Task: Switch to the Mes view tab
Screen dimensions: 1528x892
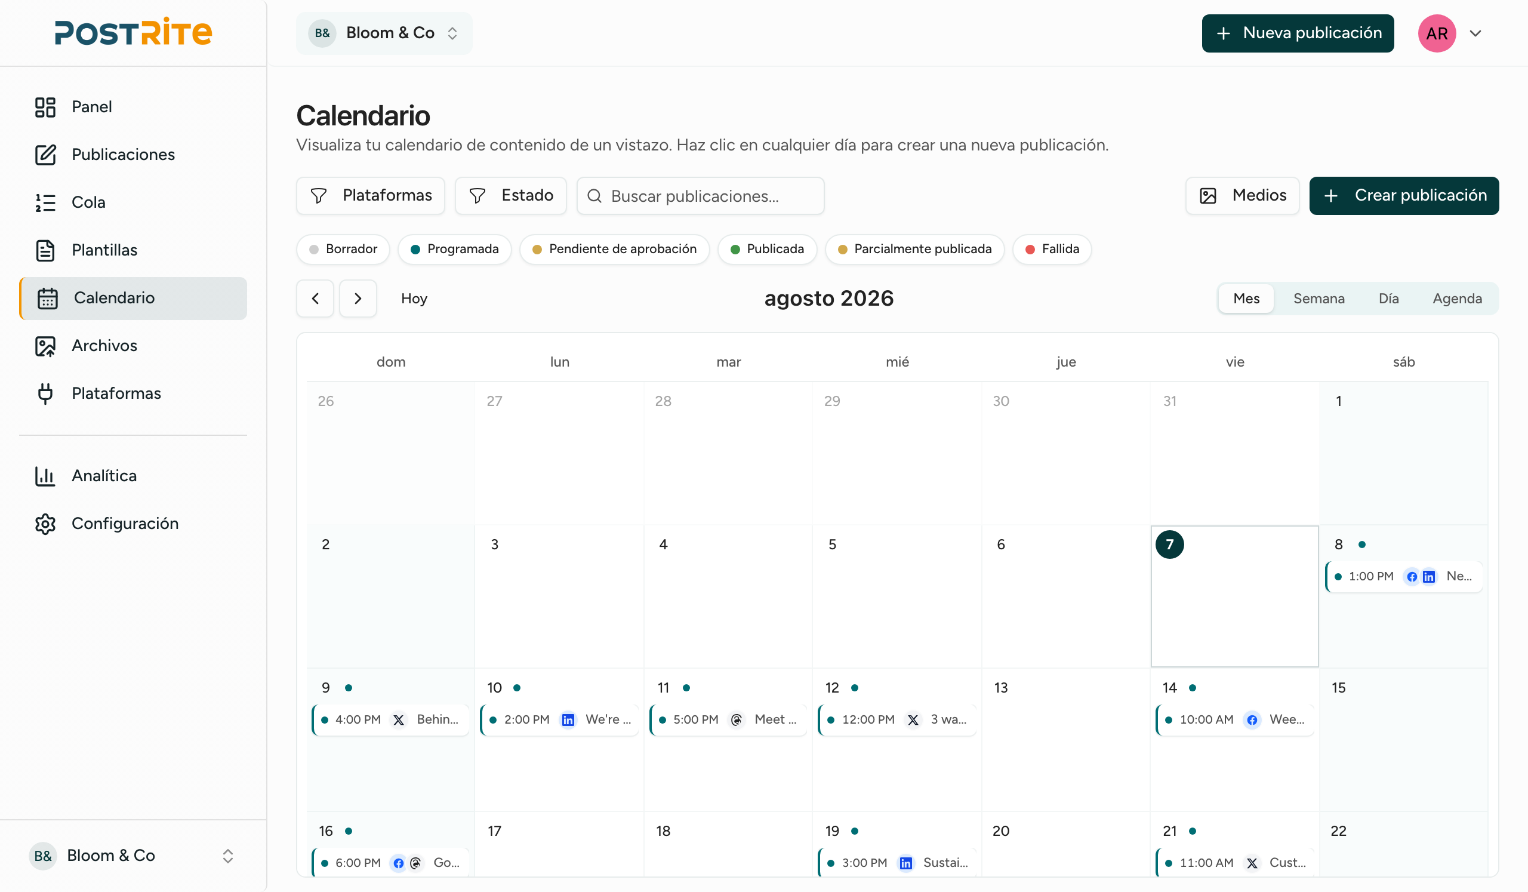Action: tap(1246, 299)
